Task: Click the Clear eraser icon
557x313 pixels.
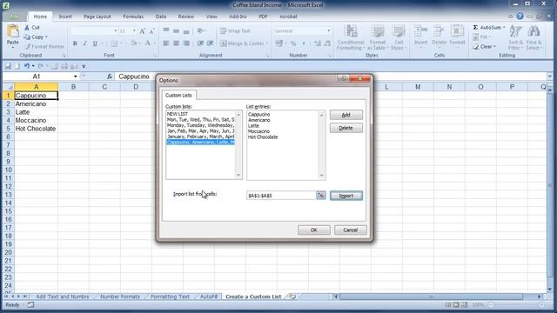Action: 476,46
